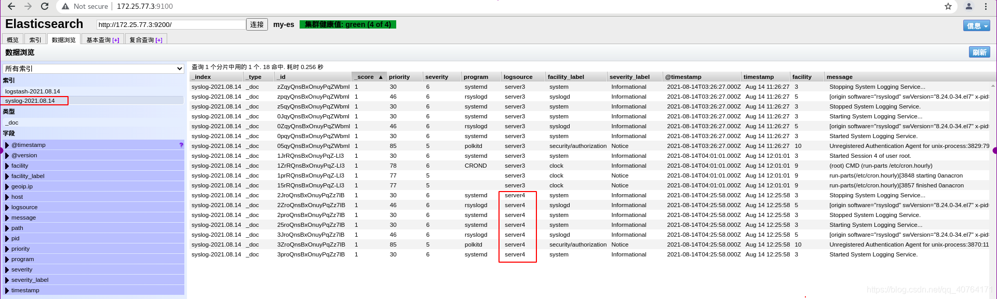Click the CROND program cell

tap(476, 166)
